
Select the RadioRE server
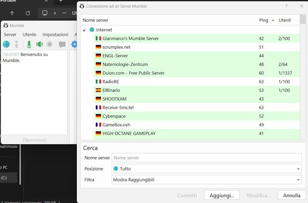pyautogui.click(x=196, y=82)
